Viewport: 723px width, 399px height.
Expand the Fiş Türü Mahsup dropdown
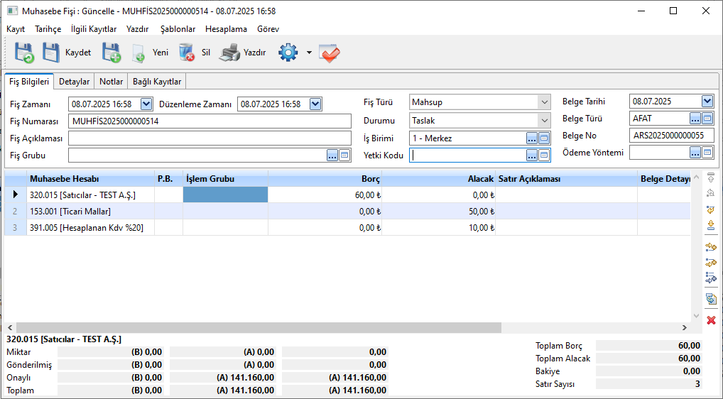tap(544, 102)
